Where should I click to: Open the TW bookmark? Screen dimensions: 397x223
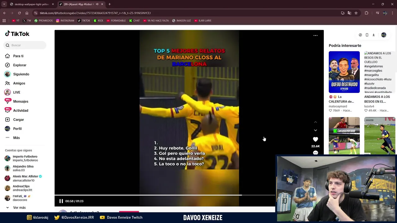(x=27, y=21)
